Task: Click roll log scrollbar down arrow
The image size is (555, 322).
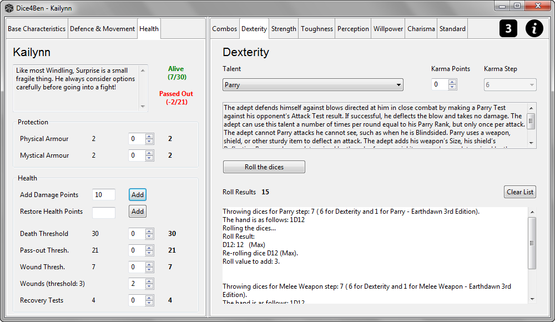Action: coord(532,299)
